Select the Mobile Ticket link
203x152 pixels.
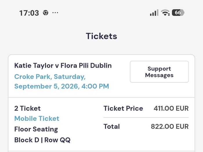coord(37,118)
